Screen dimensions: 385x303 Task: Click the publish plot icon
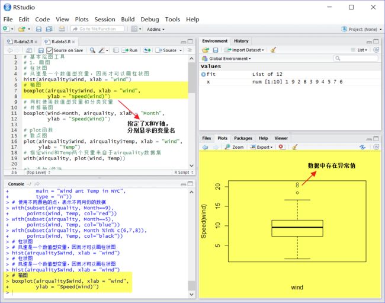[x=362, y=147]
